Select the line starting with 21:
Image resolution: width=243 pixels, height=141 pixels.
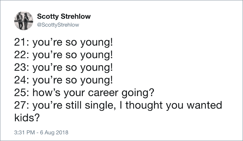63,42
